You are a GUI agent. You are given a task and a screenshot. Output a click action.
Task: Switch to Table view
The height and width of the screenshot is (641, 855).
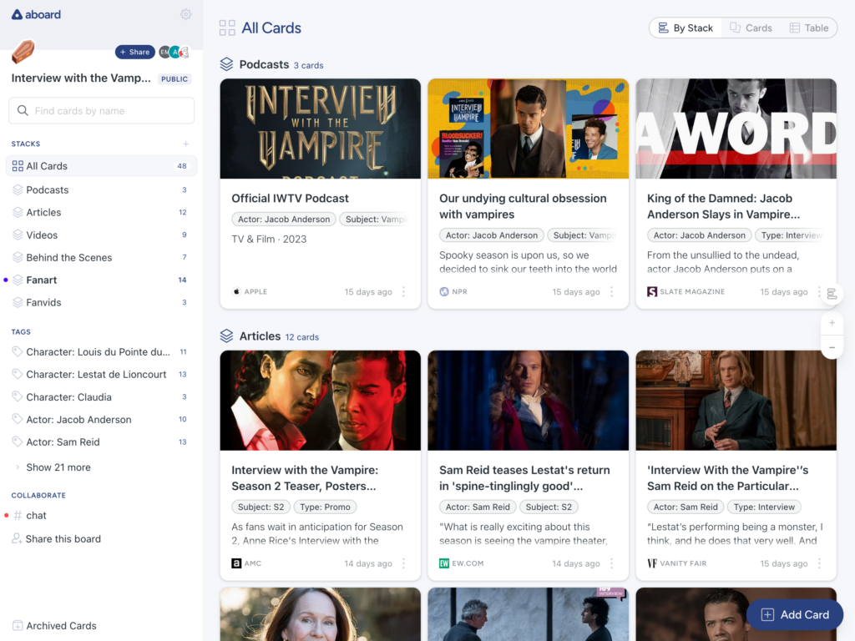809,28
